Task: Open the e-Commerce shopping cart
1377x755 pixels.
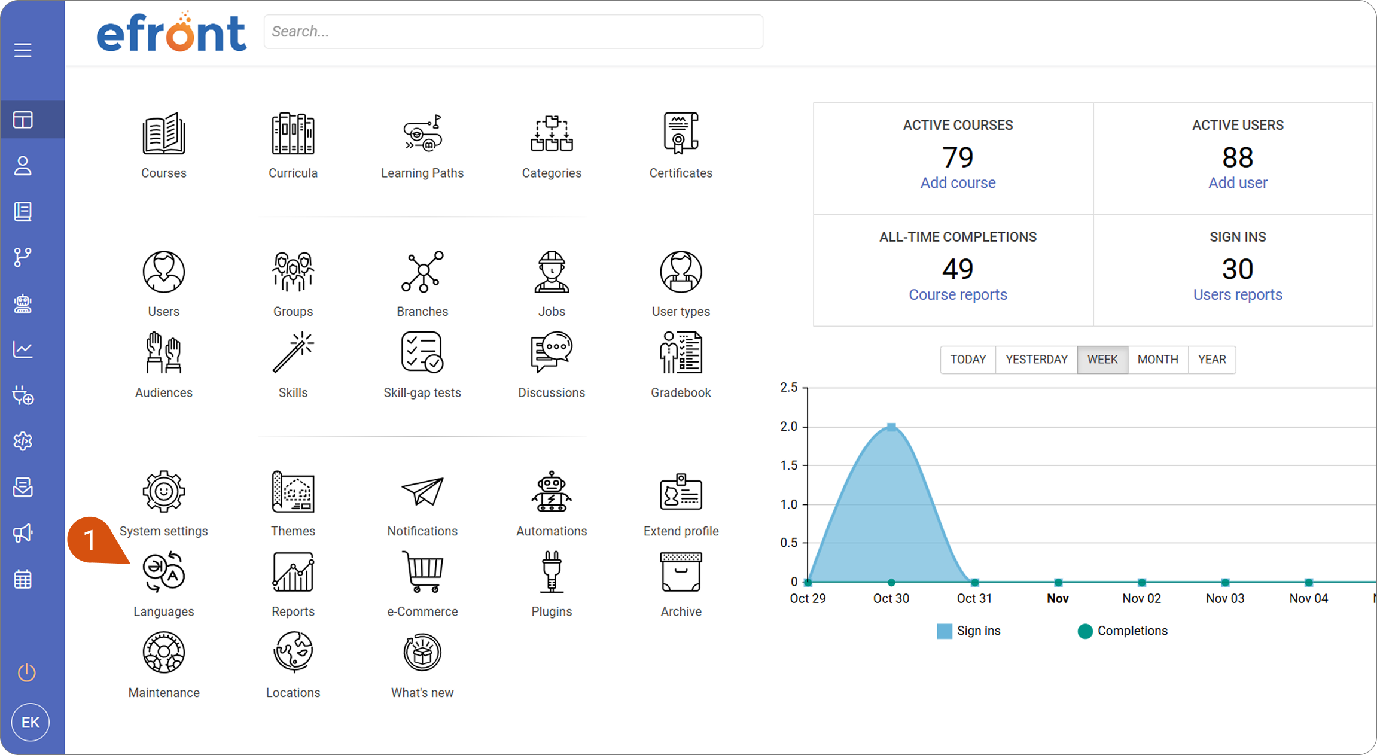Action: [x=422, y=573]
